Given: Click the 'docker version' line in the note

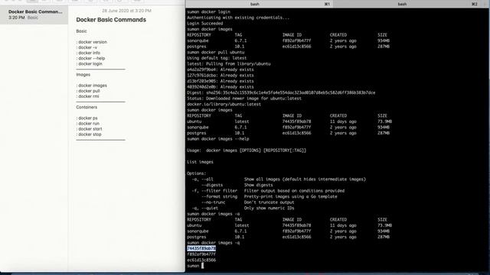Looking at the screenshot, I should click(x=92, y=42).
